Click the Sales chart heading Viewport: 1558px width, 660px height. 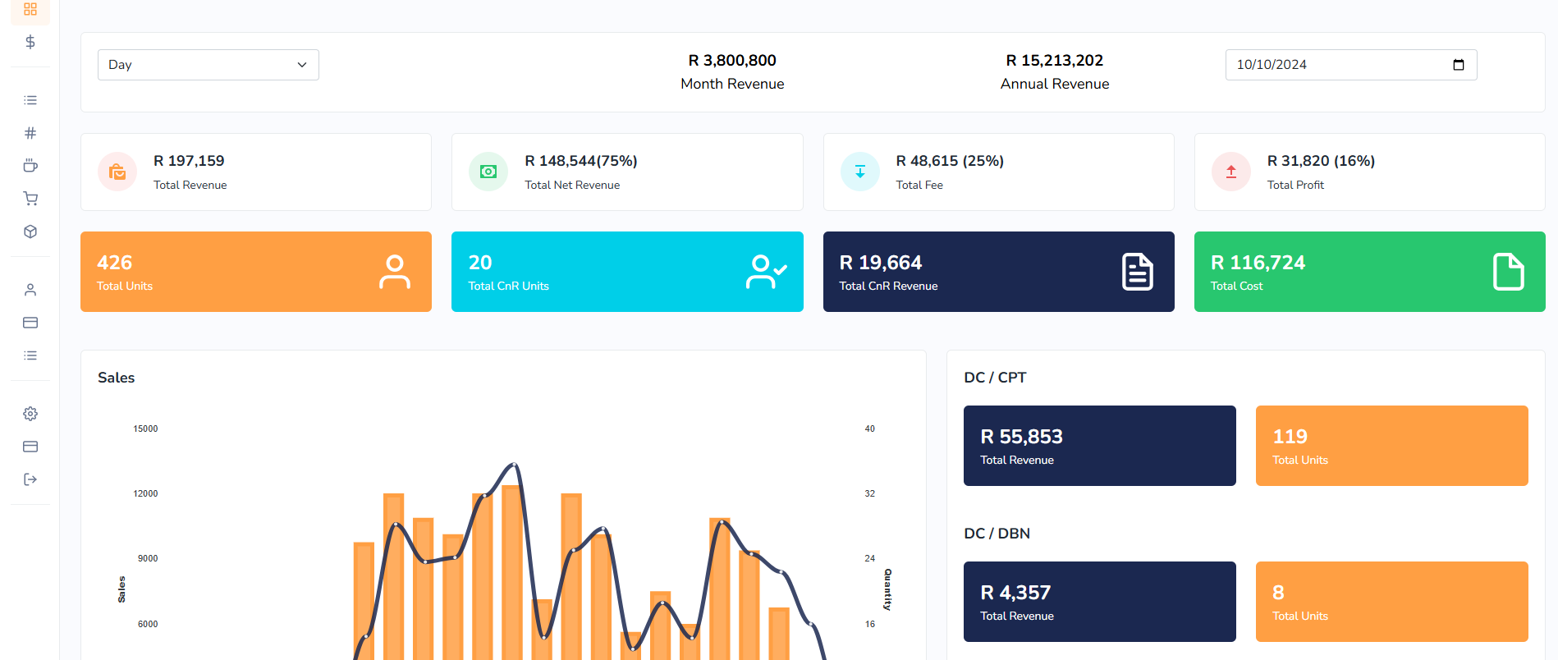point(116,378)
